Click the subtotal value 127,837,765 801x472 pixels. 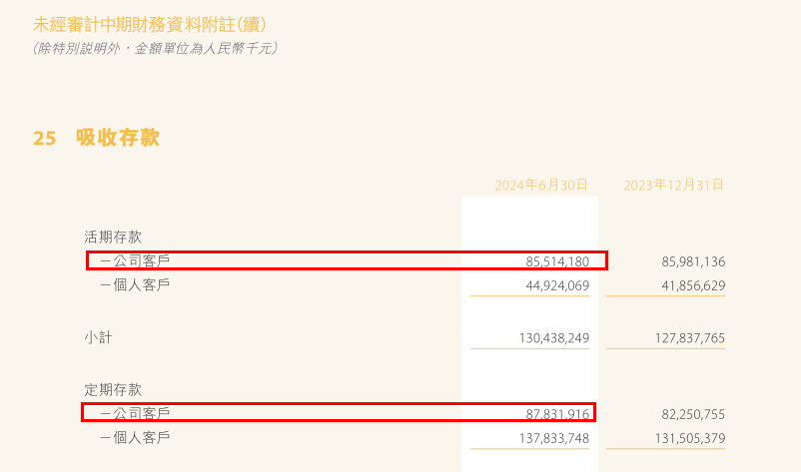point(689,338)
